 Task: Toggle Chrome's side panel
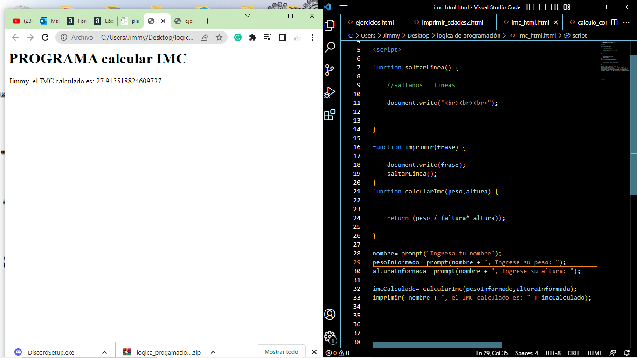282,37
